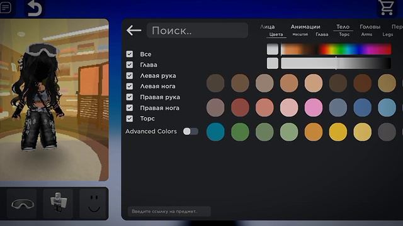Pick the bright green swatch
Viewport: 403px width, 226px height.
(x=240, y=132)
